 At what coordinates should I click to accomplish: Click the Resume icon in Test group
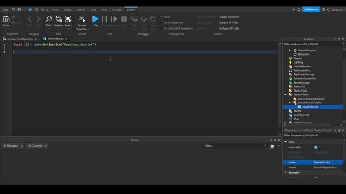pyautogui.click(x=114, y=19)
